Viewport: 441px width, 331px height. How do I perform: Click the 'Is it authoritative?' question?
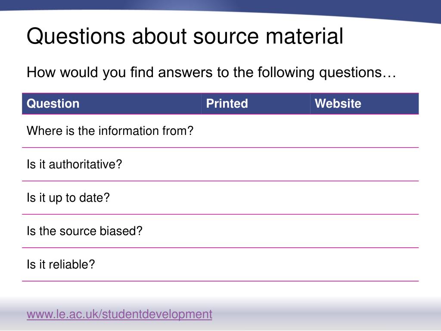[x=75, y=164]
